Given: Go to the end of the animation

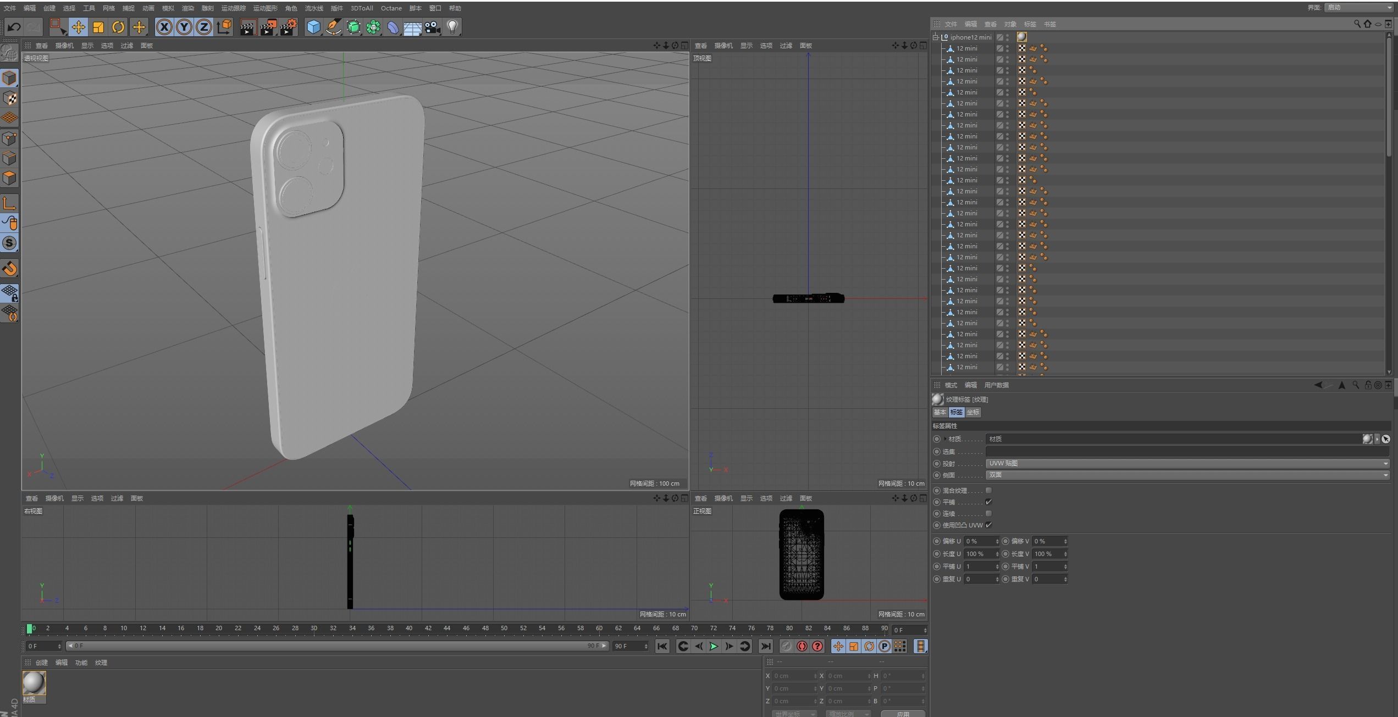Looking at the screenshot, I should click(x=765, y=646).
